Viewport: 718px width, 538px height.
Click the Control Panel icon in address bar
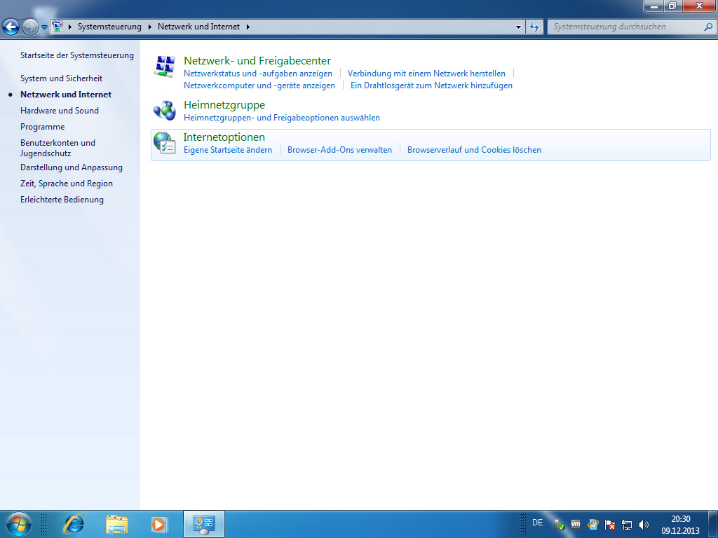[x=57, y=26]
